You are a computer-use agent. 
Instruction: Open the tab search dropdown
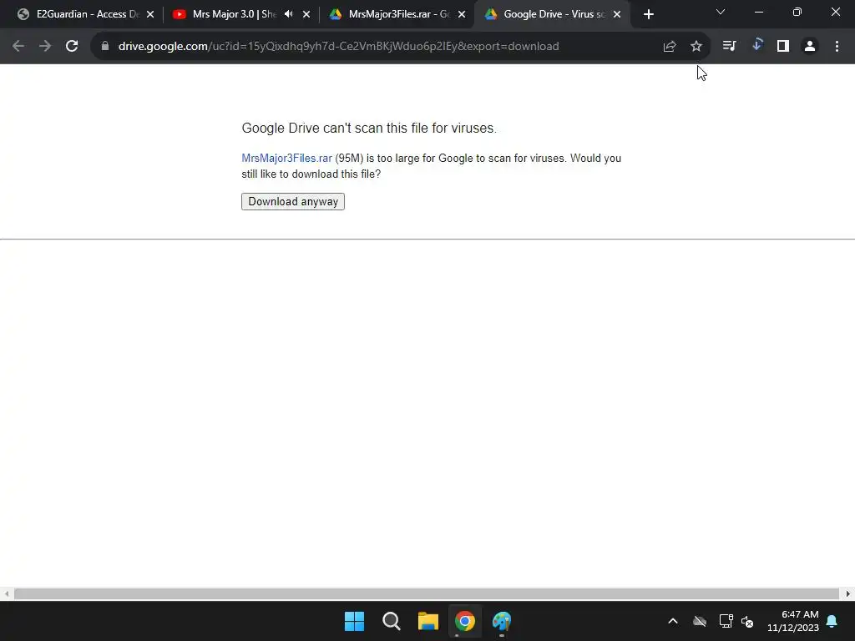coord(721,12)
